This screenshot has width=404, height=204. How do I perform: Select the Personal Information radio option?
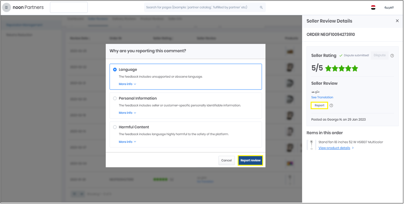click(x=115, y=98)
